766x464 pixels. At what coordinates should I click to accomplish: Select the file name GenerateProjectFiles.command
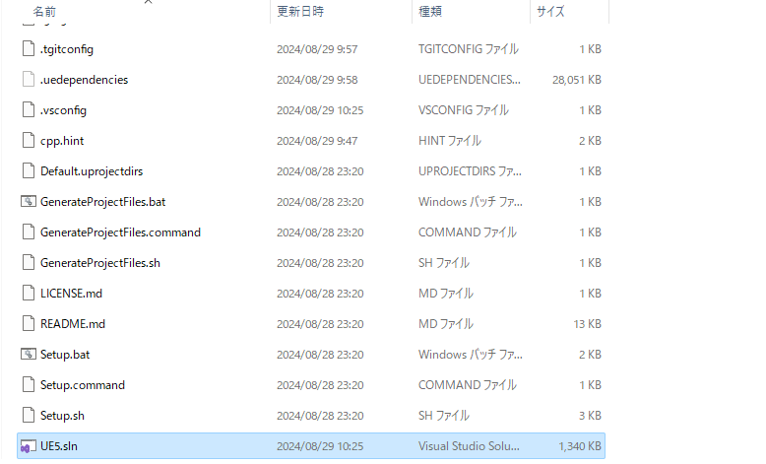coord(121,232)
